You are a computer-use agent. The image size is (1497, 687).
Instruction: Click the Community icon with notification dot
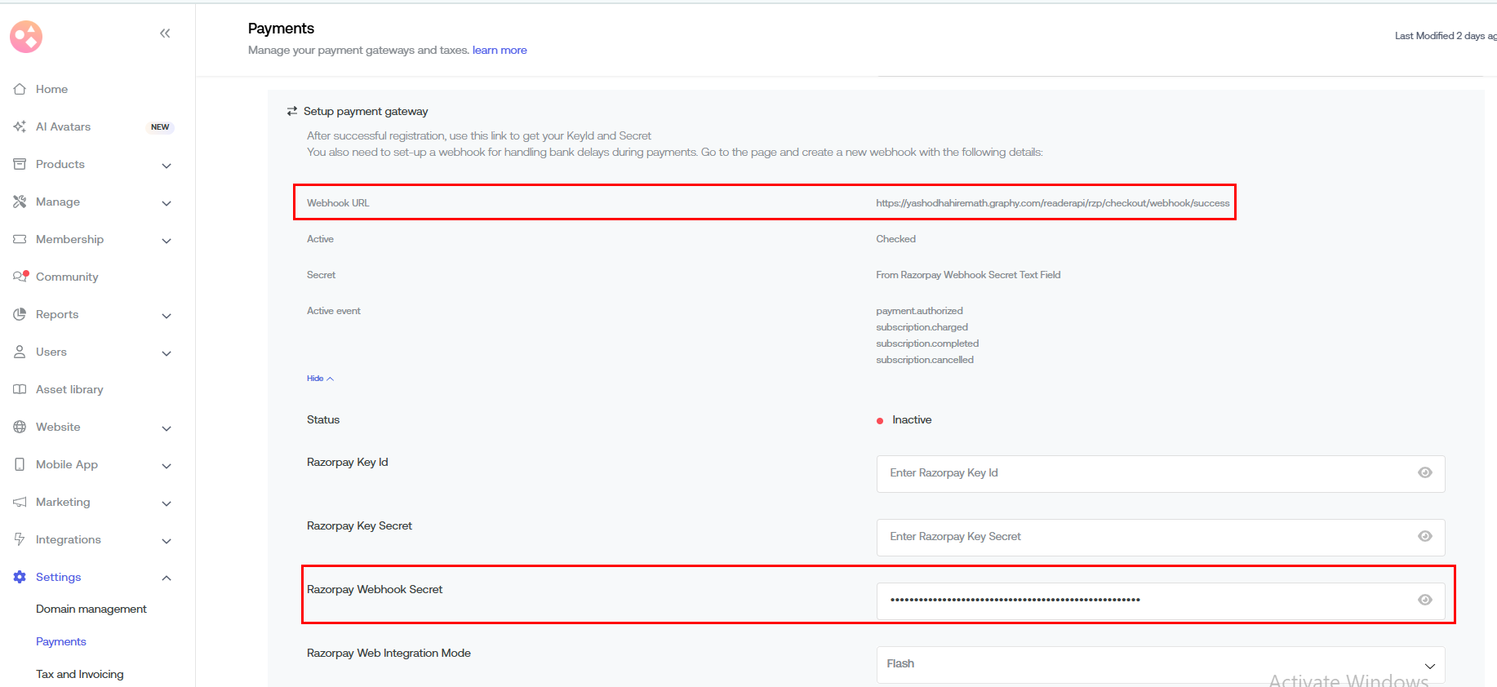[20, 277]
